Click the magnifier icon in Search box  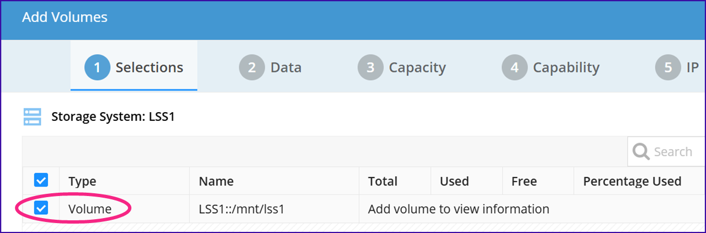tap(641, 152)
